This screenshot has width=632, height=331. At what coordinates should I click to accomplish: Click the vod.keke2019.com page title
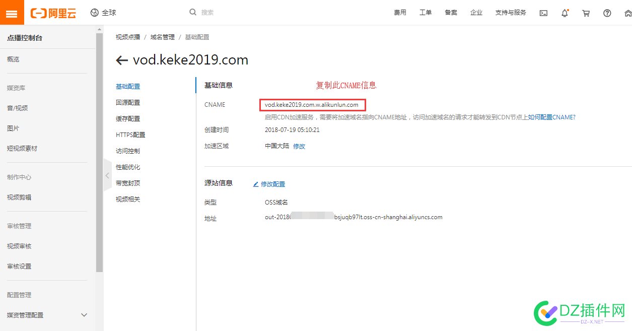(x=190, y=60)
